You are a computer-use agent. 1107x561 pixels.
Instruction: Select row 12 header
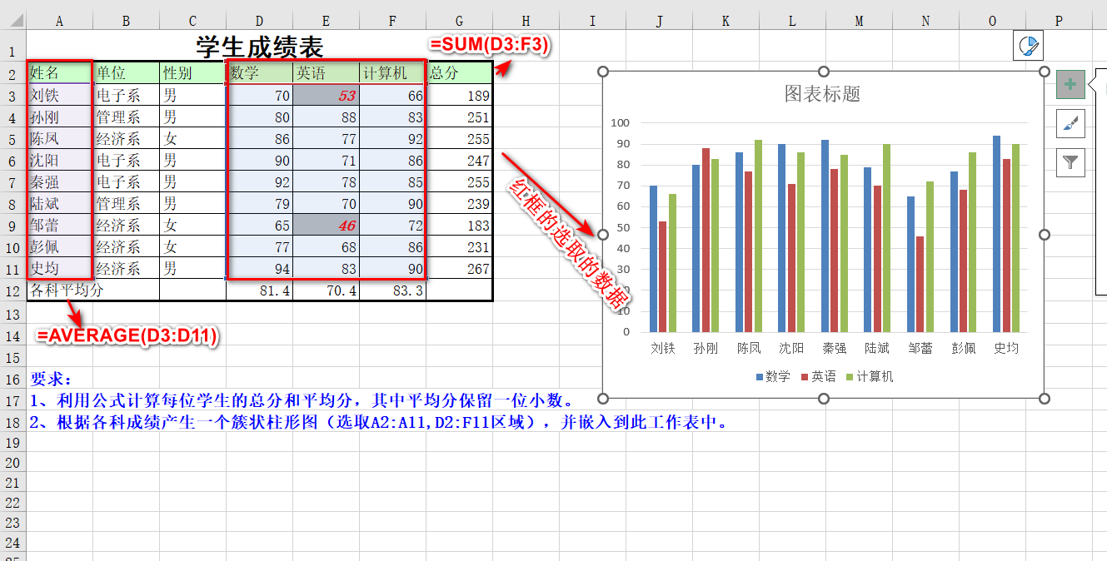(x=12, y=290)
